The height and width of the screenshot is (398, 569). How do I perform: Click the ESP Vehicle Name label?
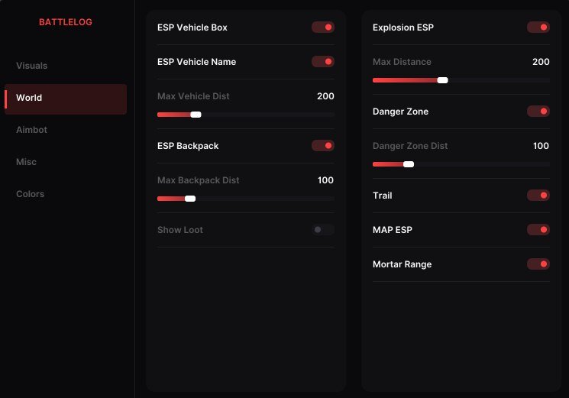[197, 62]
